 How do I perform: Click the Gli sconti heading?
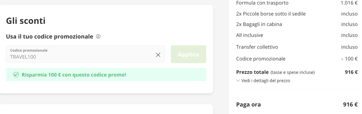coord(26,21)
